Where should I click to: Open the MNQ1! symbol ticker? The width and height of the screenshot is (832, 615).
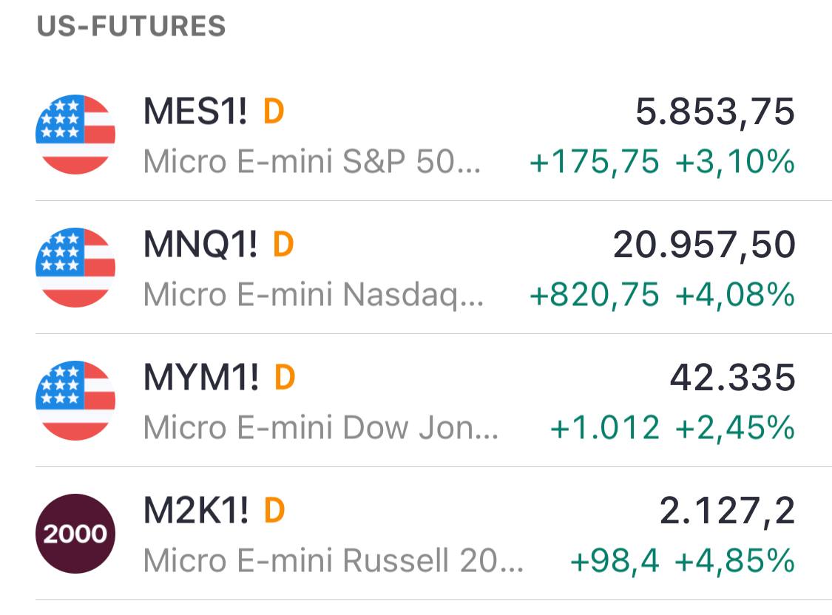[x=200, y=245]
